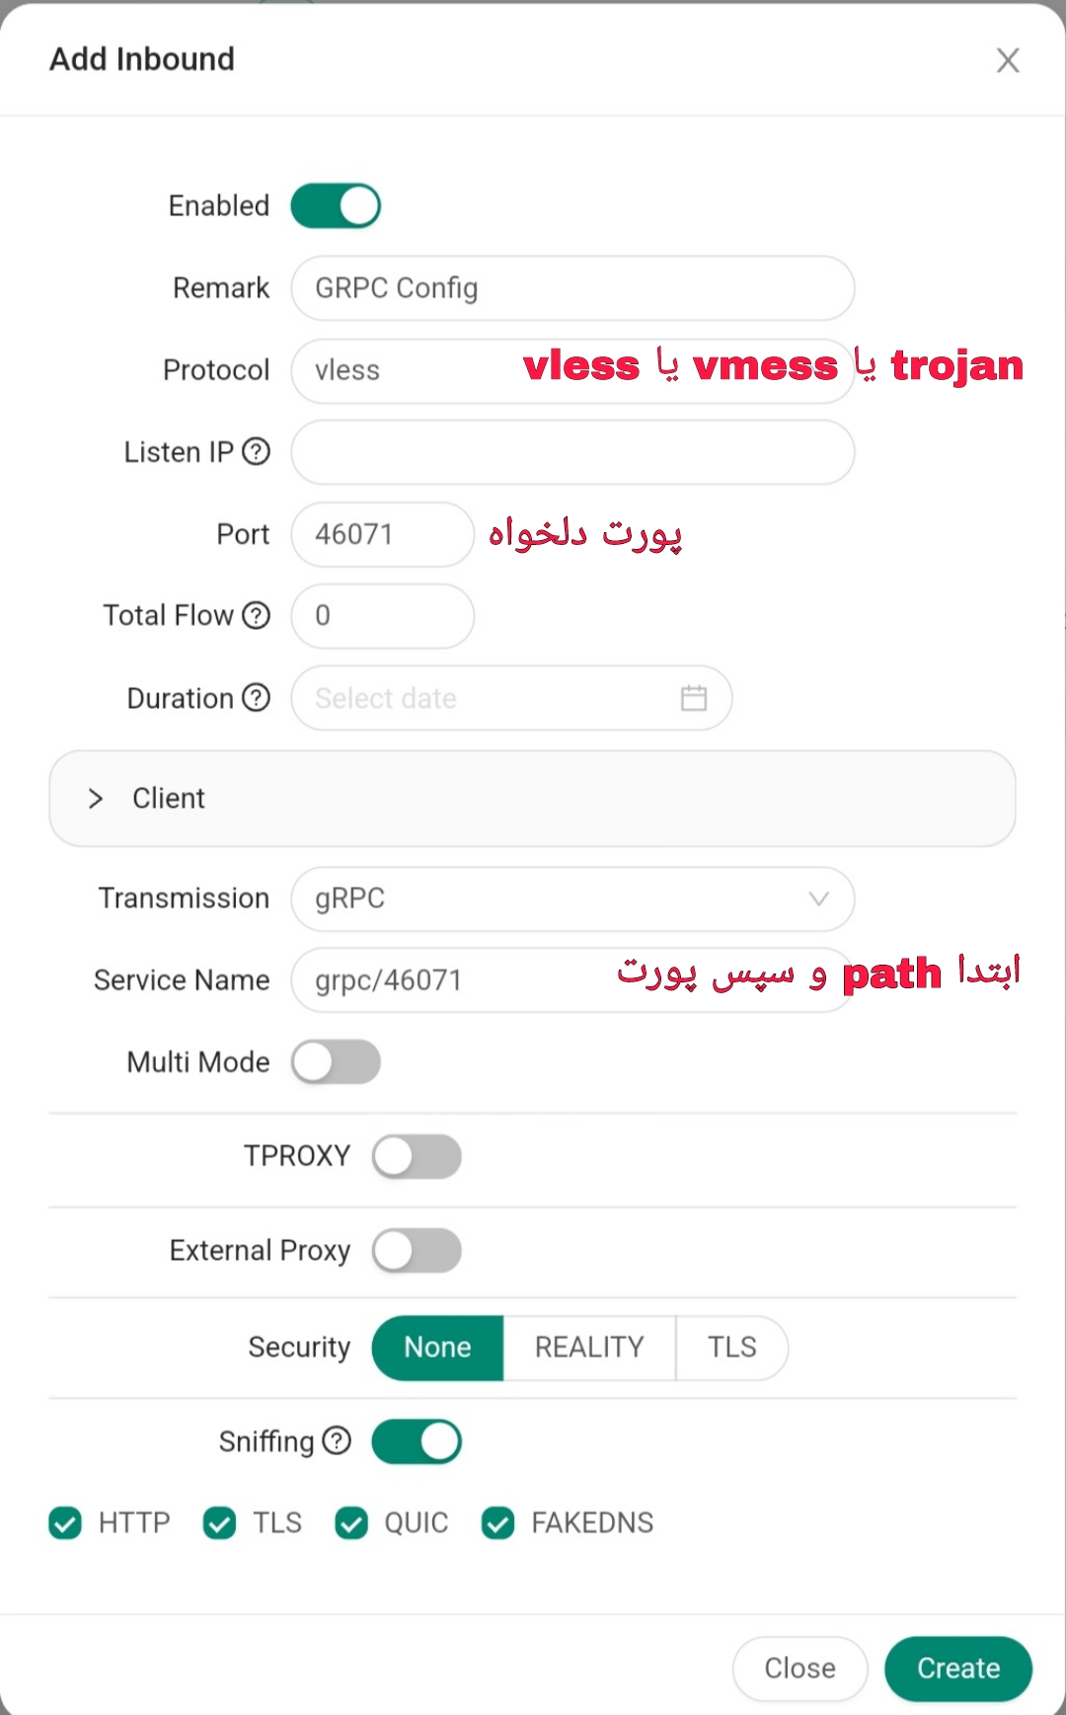This screenshot has width=1066, height=1715.
Task: Click the Sniffing help icon
Action: pos(337,1441)
